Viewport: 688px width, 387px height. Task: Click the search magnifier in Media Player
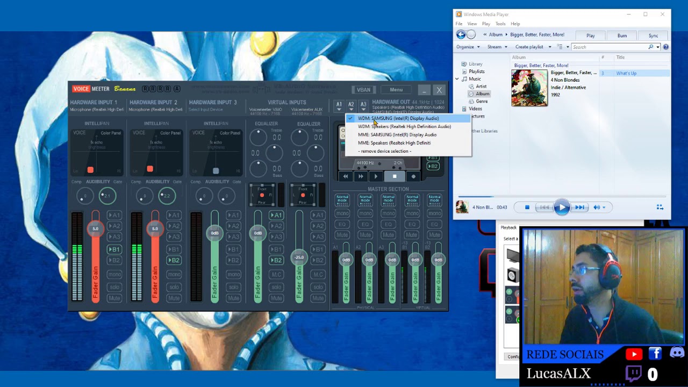(x=650, y=47)
